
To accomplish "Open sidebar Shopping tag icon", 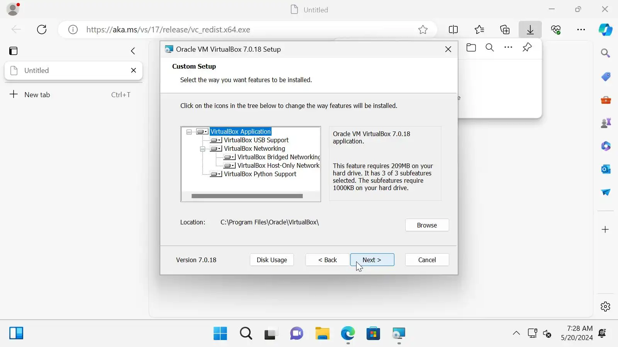I will (x=606, y=77).
